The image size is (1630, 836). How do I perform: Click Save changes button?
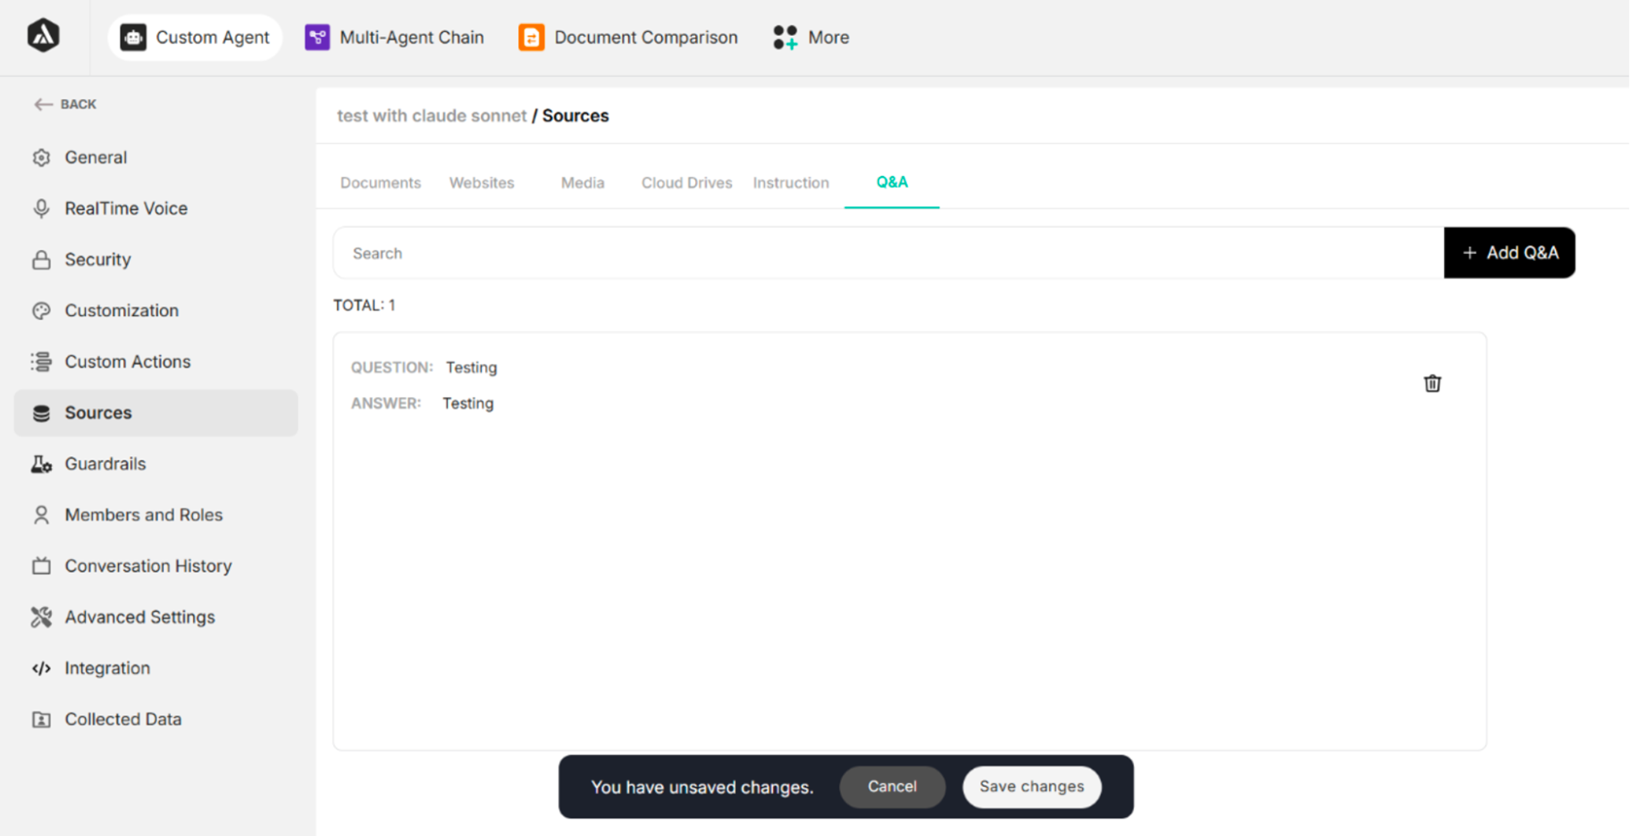[1031, 787]
